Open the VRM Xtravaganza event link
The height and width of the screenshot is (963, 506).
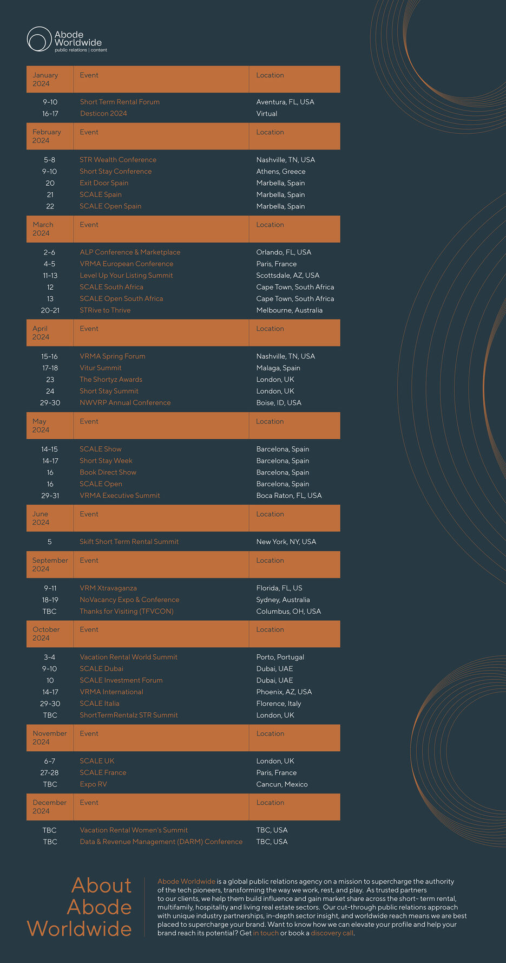tap(108, 588)
